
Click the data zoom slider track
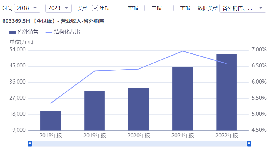[140, 144]
